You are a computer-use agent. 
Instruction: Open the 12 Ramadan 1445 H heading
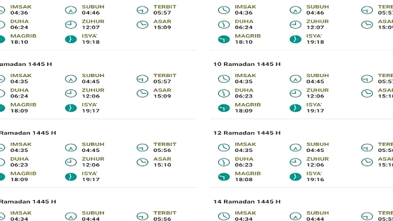pyautogui.click(x=247, y=133)
